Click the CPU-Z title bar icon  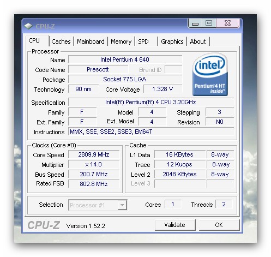pos(28,27)
